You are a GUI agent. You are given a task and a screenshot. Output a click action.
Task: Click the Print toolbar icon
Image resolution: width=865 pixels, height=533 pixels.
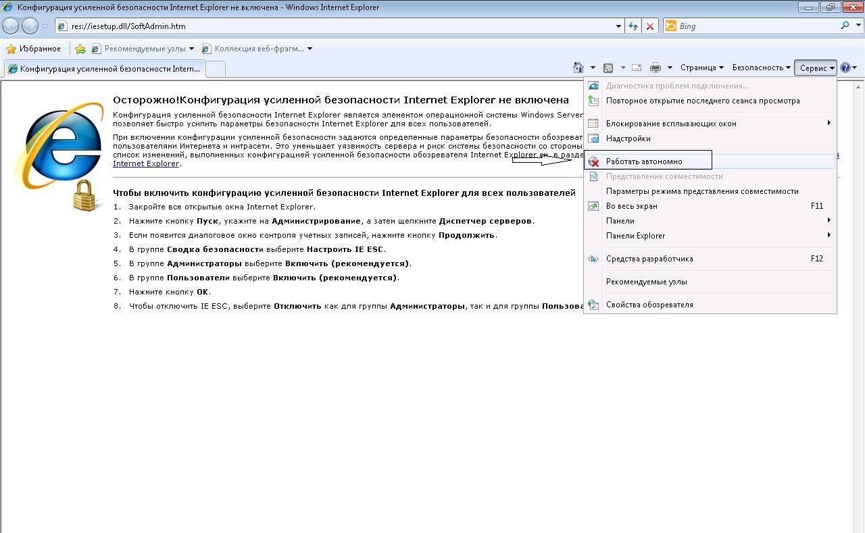tap(655, 68)
